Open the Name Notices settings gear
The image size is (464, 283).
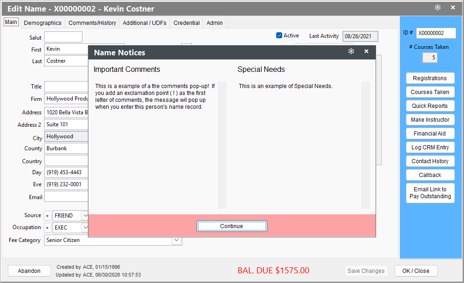[351, 51]
